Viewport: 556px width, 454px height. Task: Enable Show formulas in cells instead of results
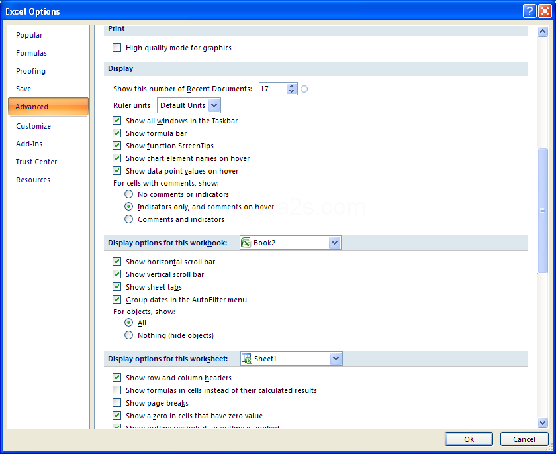point(116,390)
